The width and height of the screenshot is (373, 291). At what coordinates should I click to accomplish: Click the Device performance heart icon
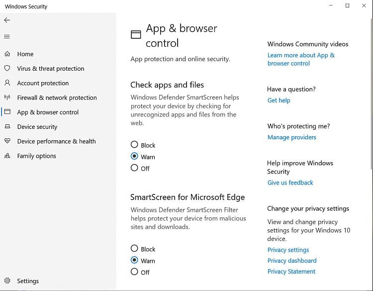(x=7, y=141)
